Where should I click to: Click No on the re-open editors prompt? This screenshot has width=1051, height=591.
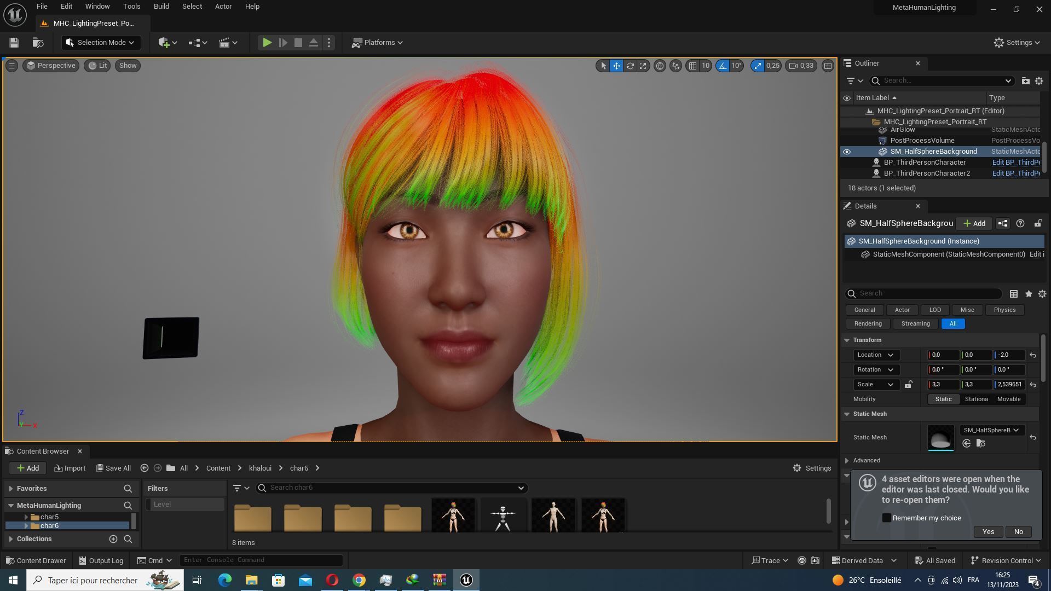[1018, 532]
